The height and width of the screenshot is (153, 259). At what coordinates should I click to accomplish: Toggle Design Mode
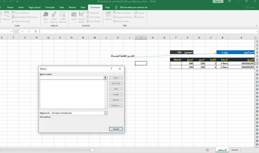coord(82,17)
